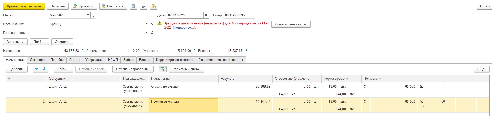Move row down with blue arrow
The image size is (495, 116).
(44, 69)
